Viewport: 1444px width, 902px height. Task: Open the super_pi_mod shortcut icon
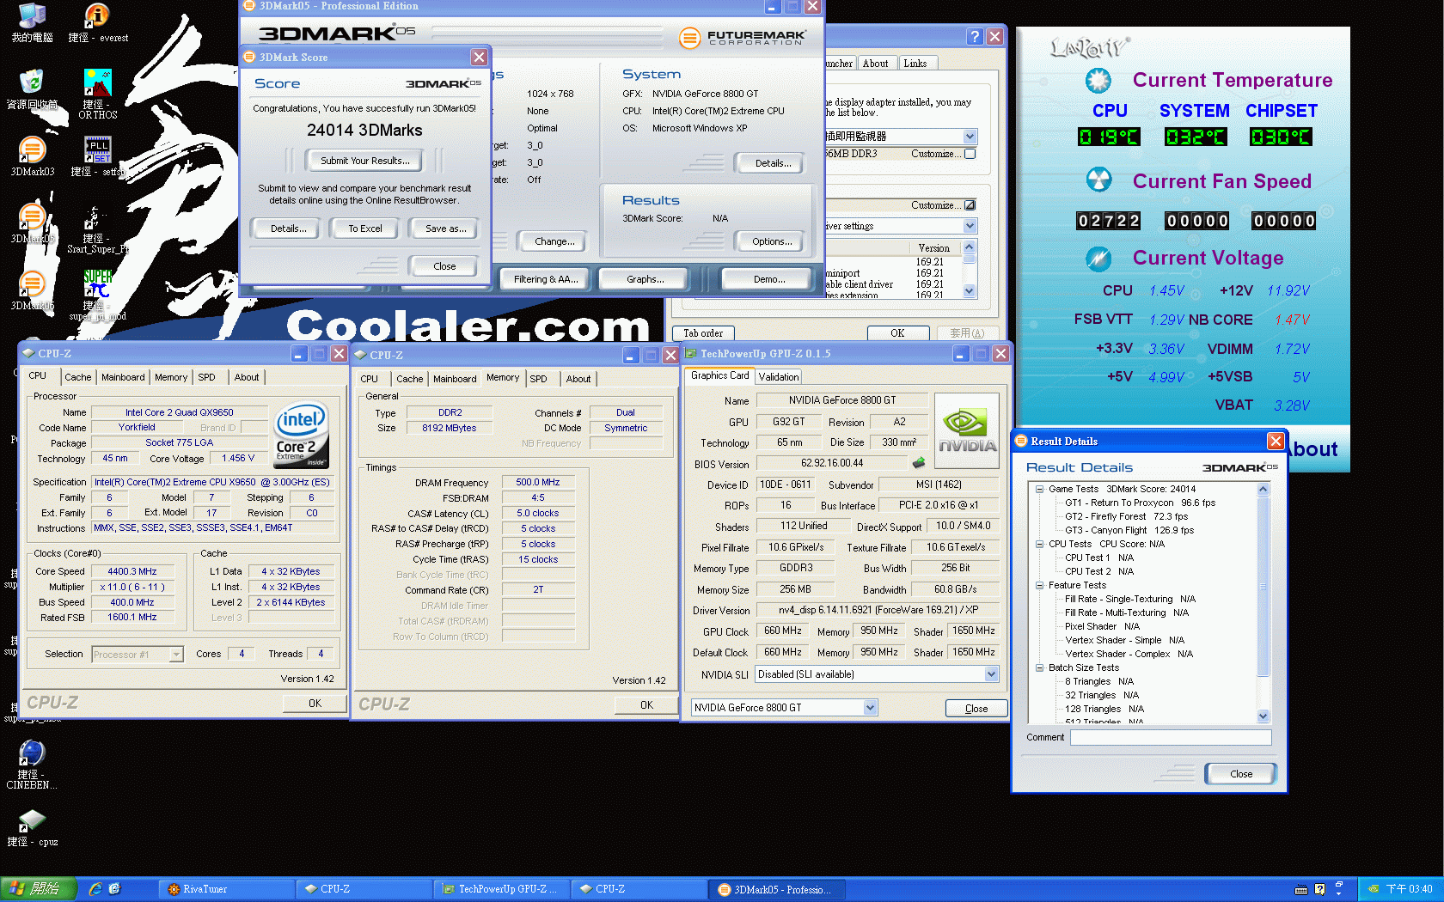point(97,295)
